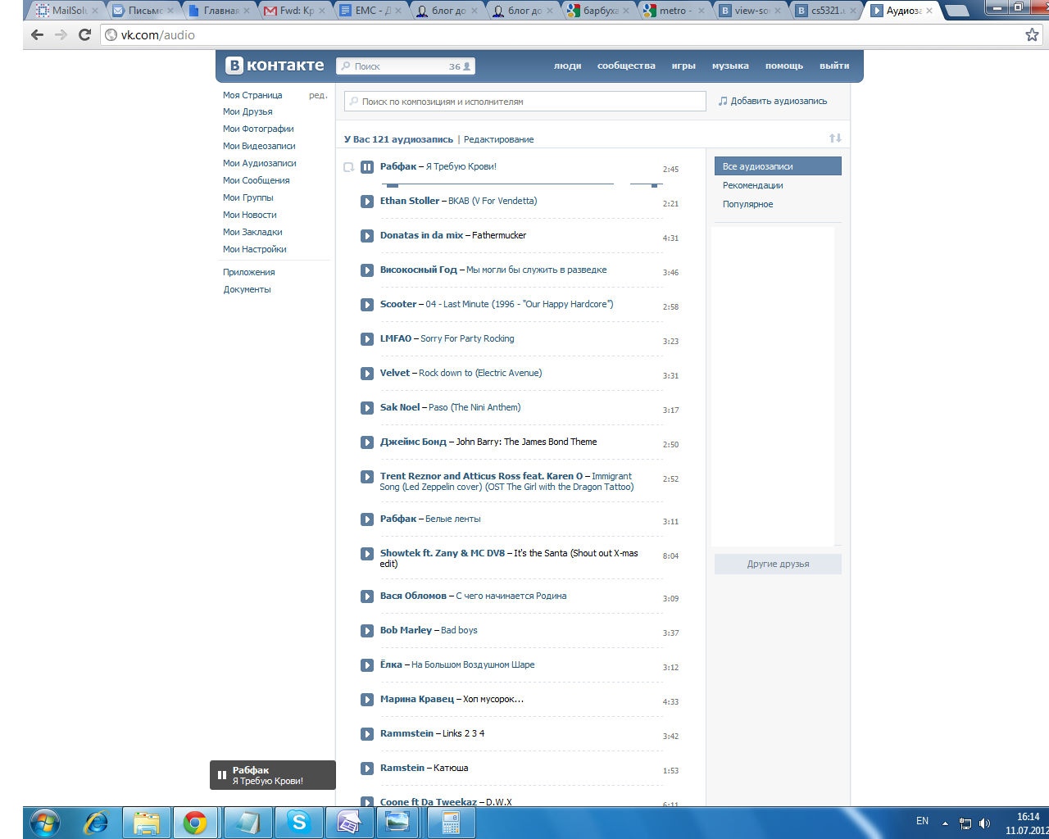
Task: Open помощь in the top menu
Action: point(784,66)
